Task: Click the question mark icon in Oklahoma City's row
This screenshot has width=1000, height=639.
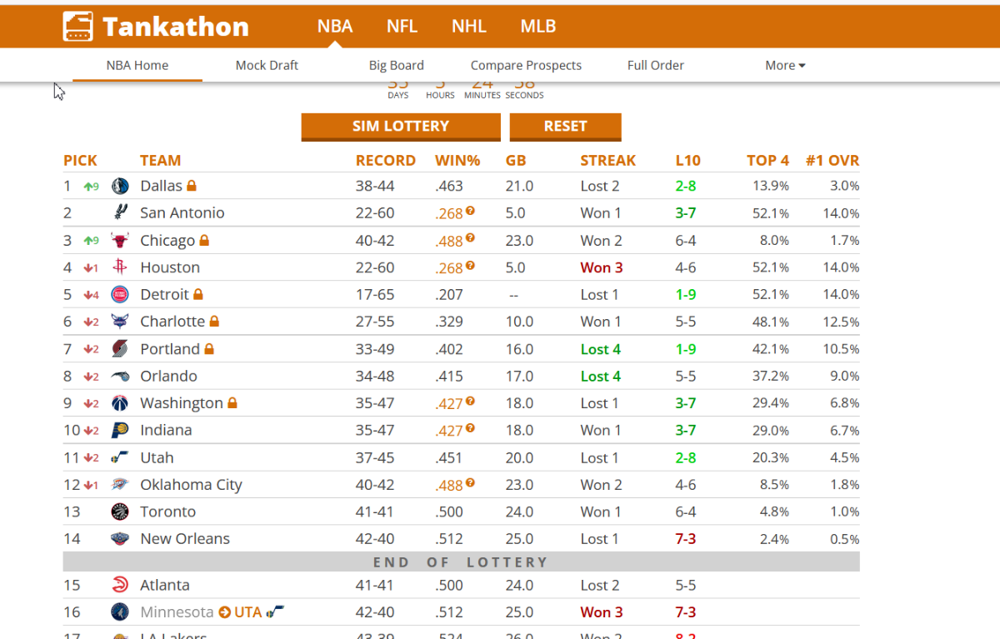Action: pos(471,482)
